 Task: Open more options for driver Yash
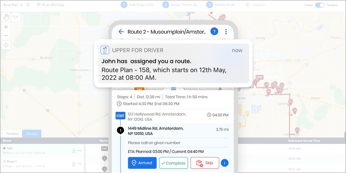[x=79, y=150]
